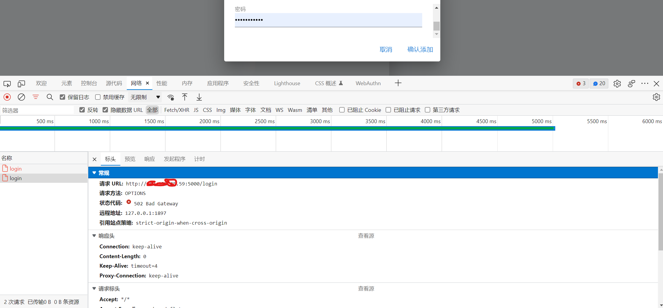Select the first red login request

click(44, 169)
